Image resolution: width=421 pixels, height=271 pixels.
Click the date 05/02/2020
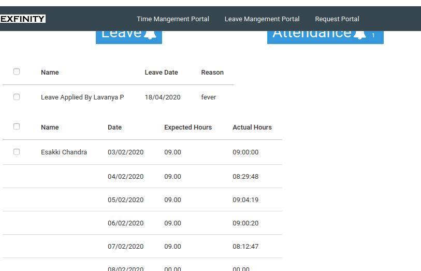coord(126,200)
